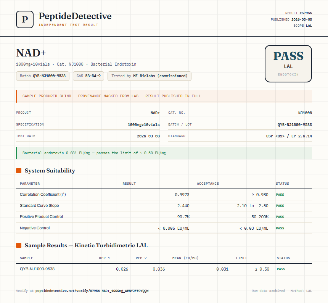
Task: Click the Negative Control row label
Action: pos(35,228)
